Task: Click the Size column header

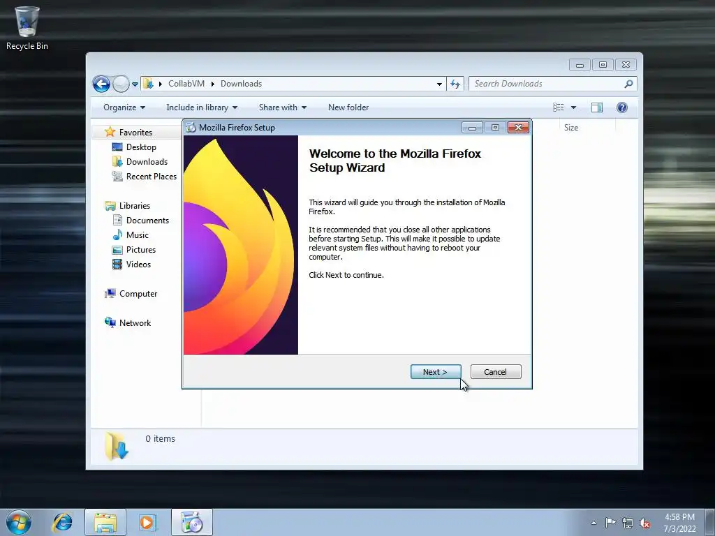Action: point(571,128)
